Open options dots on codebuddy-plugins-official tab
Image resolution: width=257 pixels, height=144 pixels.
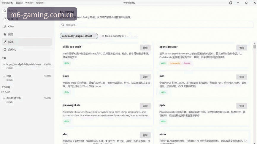click(x=94, y=36)
